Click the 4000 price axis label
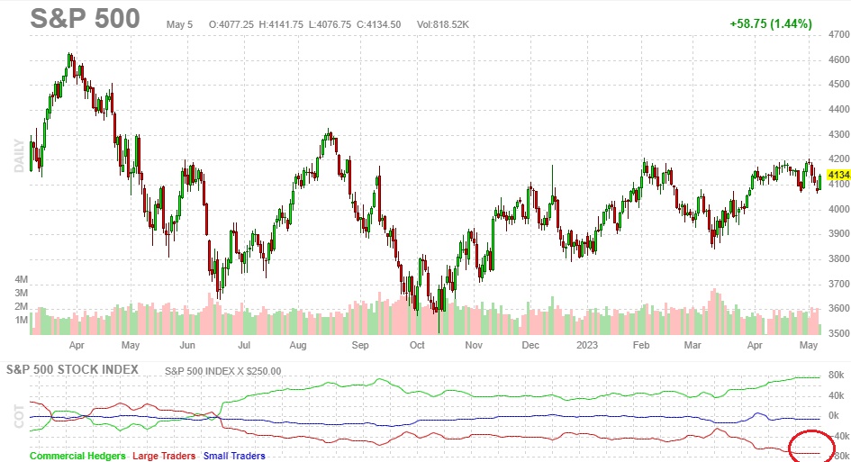 click(x=839, y=209)
